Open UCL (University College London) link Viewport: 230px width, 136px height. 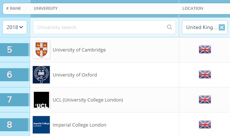[88, 100]
